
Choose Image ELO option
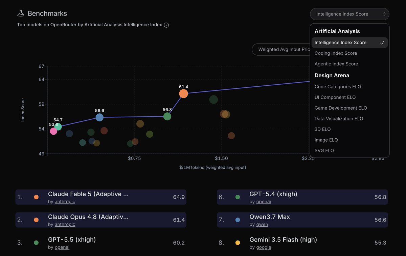[x=349, y=140]
